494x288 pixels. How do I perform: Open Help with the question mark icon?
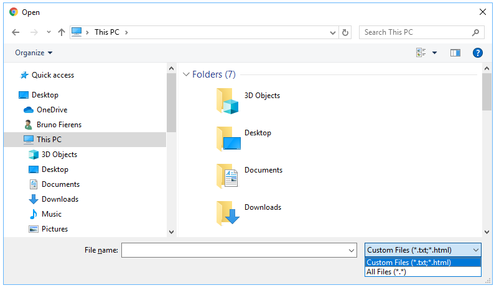click(x=478, y=53)
